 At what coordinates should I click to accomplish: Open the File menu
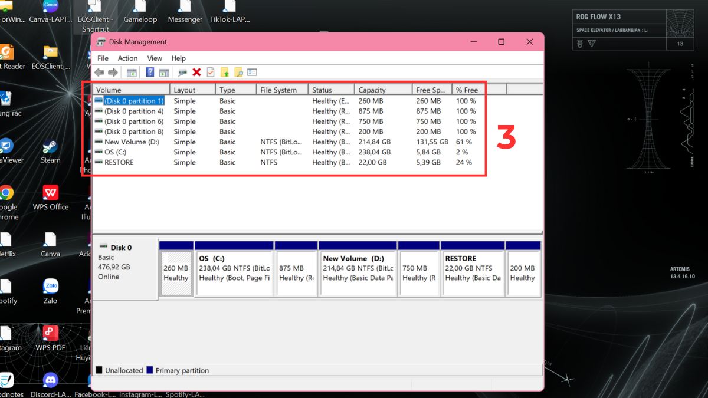click(103, 58)
